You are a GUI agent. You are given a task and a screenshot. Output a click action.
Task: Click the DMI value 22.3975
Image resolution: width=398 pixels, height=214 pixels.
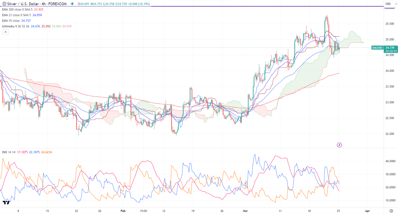point(34,152)
